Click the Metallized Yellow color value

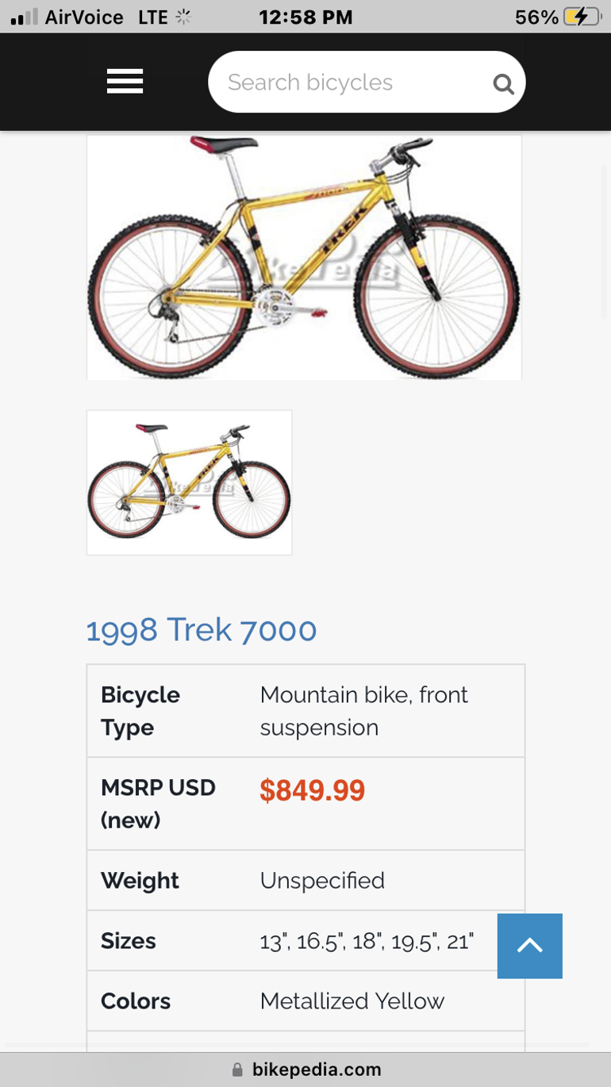click(x=352, y=1001)
